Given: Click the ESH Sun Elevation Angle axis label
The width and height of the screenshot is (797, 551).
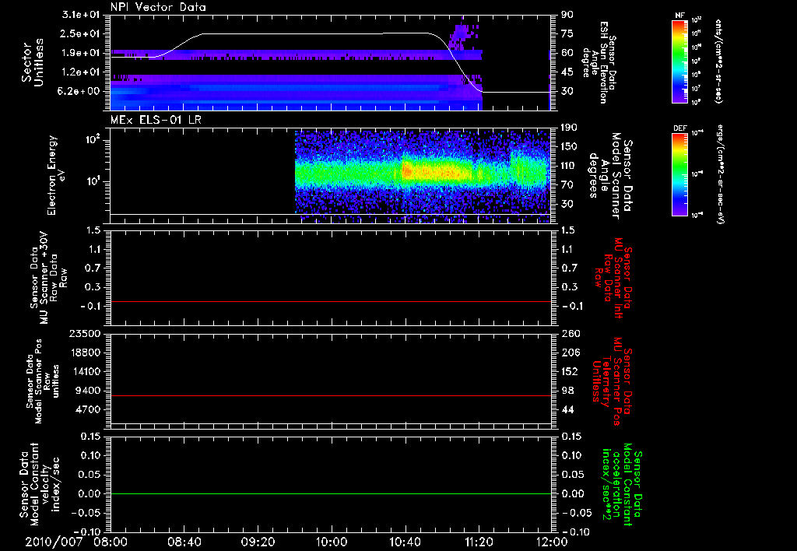Looking at the screenshot, I should pyautogui.click(x=599, y=62).
